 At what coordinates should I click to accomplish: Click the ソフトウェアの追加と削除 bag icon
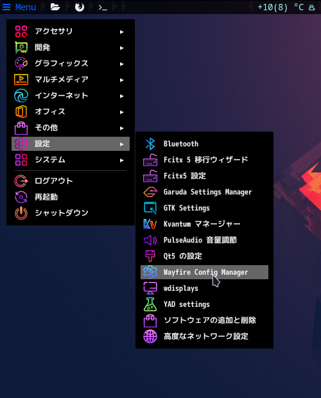150,320
